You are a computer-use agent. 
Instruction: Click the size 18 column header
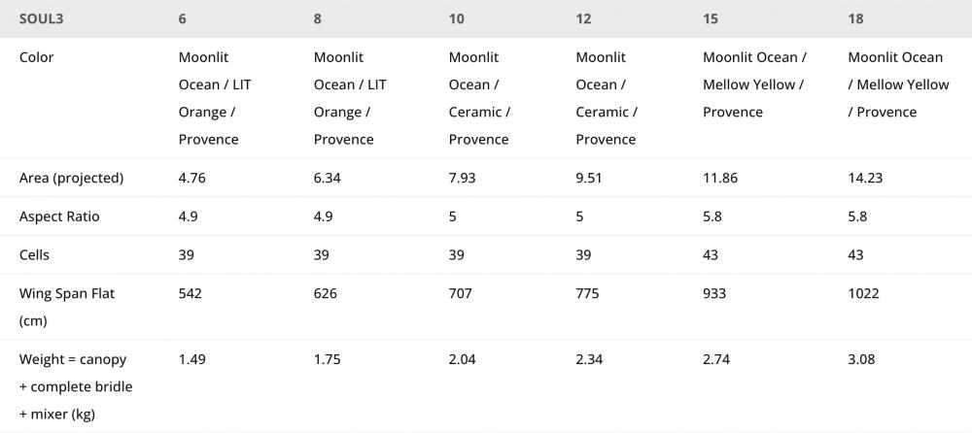coord(855,18)
